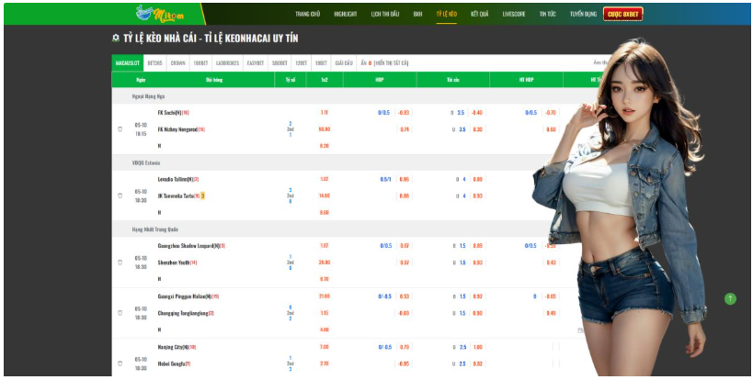Open the Livescore menu item

point(514,15)
